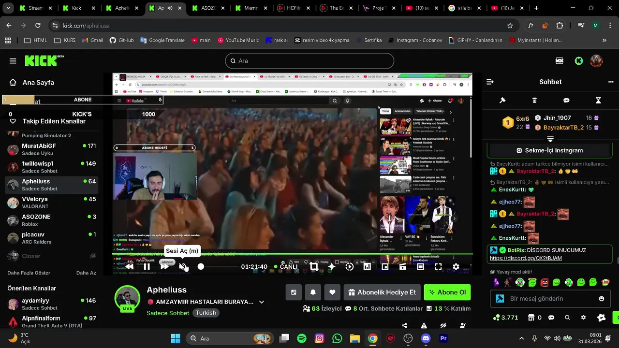The image size is (619, 348).
Task: Open chat settings gear
Action: click(583, 318)
